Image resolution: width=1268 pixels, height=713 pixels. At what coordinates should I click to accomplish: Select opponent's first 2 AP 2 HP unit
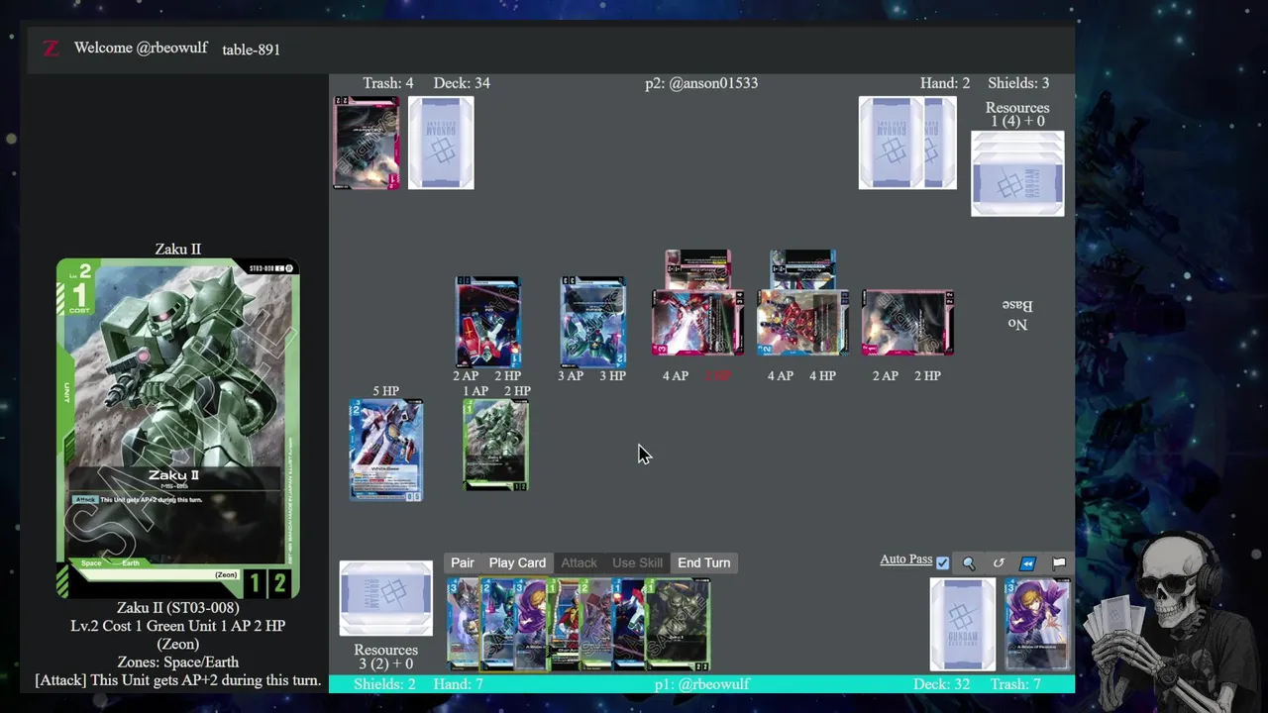[x=487, y=323]
